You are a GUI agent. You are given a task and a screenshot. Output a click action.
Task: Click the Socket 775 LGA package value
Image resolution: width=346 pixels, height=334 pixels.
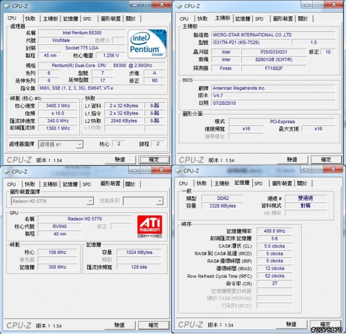click(82, 48)
